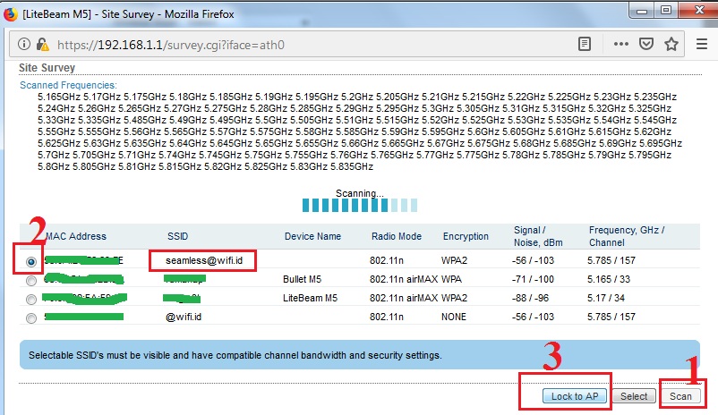Click the Scanned Frequencies label
Screen dimensions: 718x415
click(x=68, y=85)
